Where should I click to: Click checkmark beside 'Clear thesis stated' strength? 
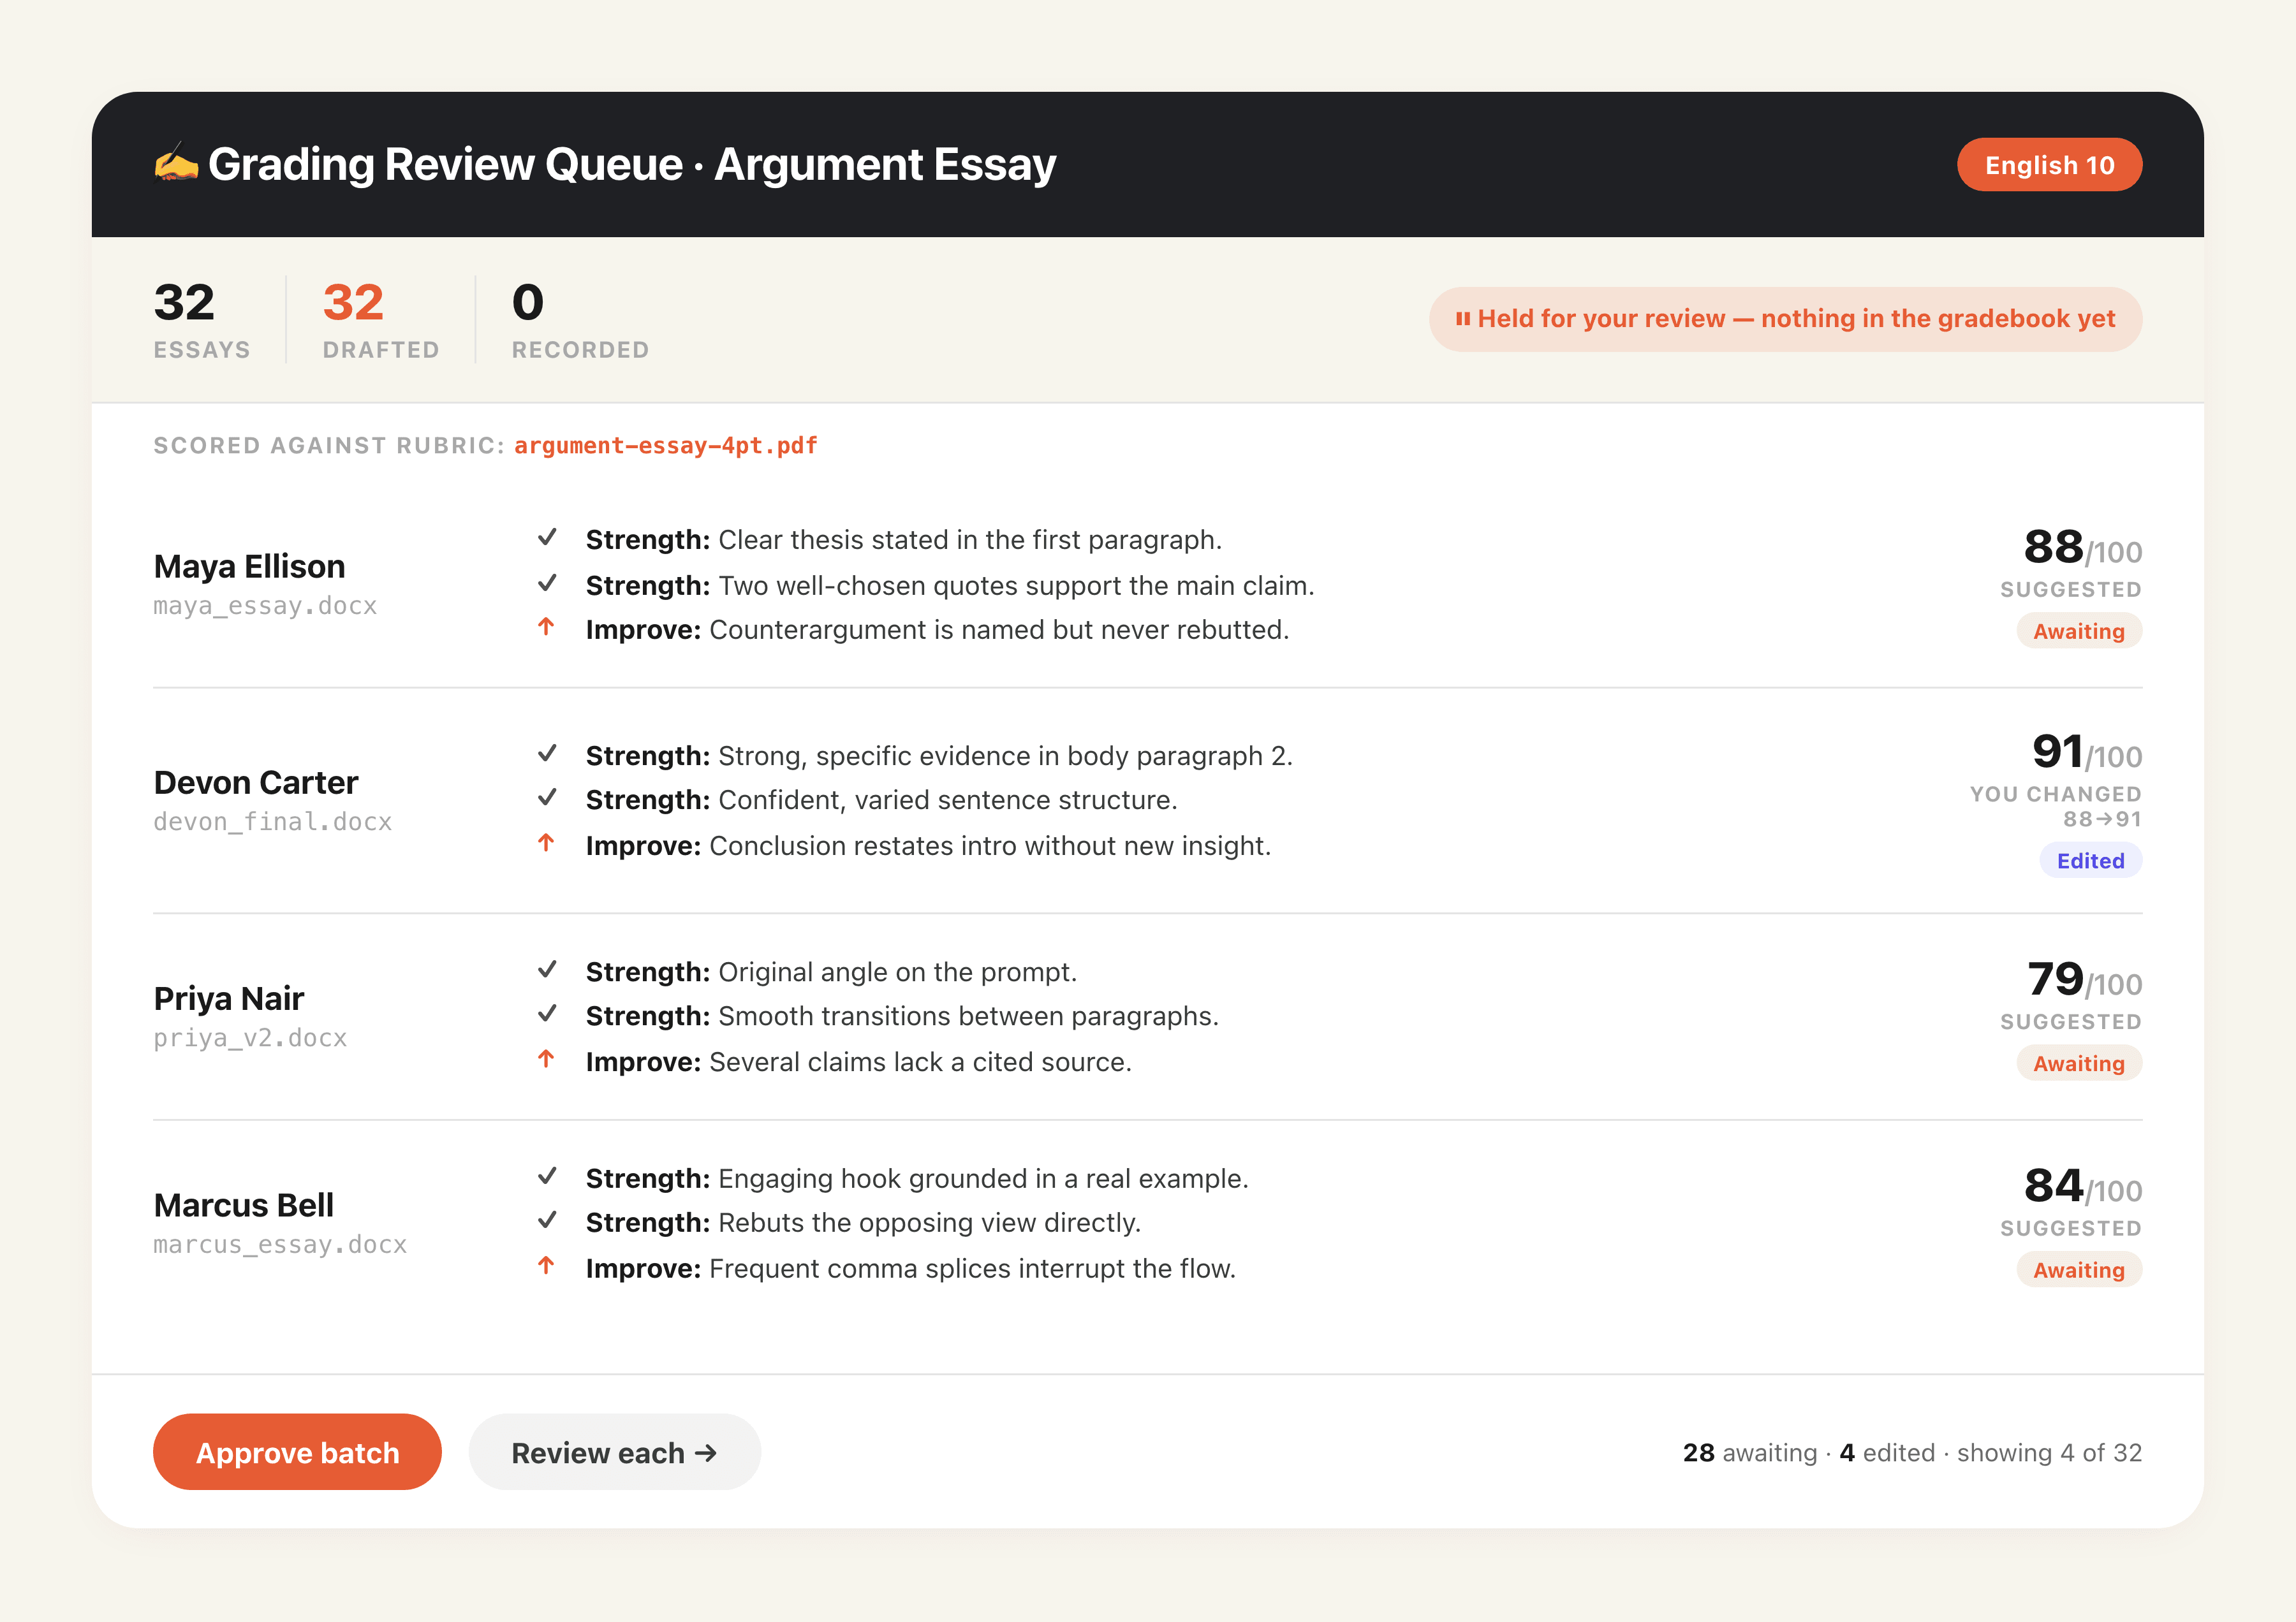(547, 537)
